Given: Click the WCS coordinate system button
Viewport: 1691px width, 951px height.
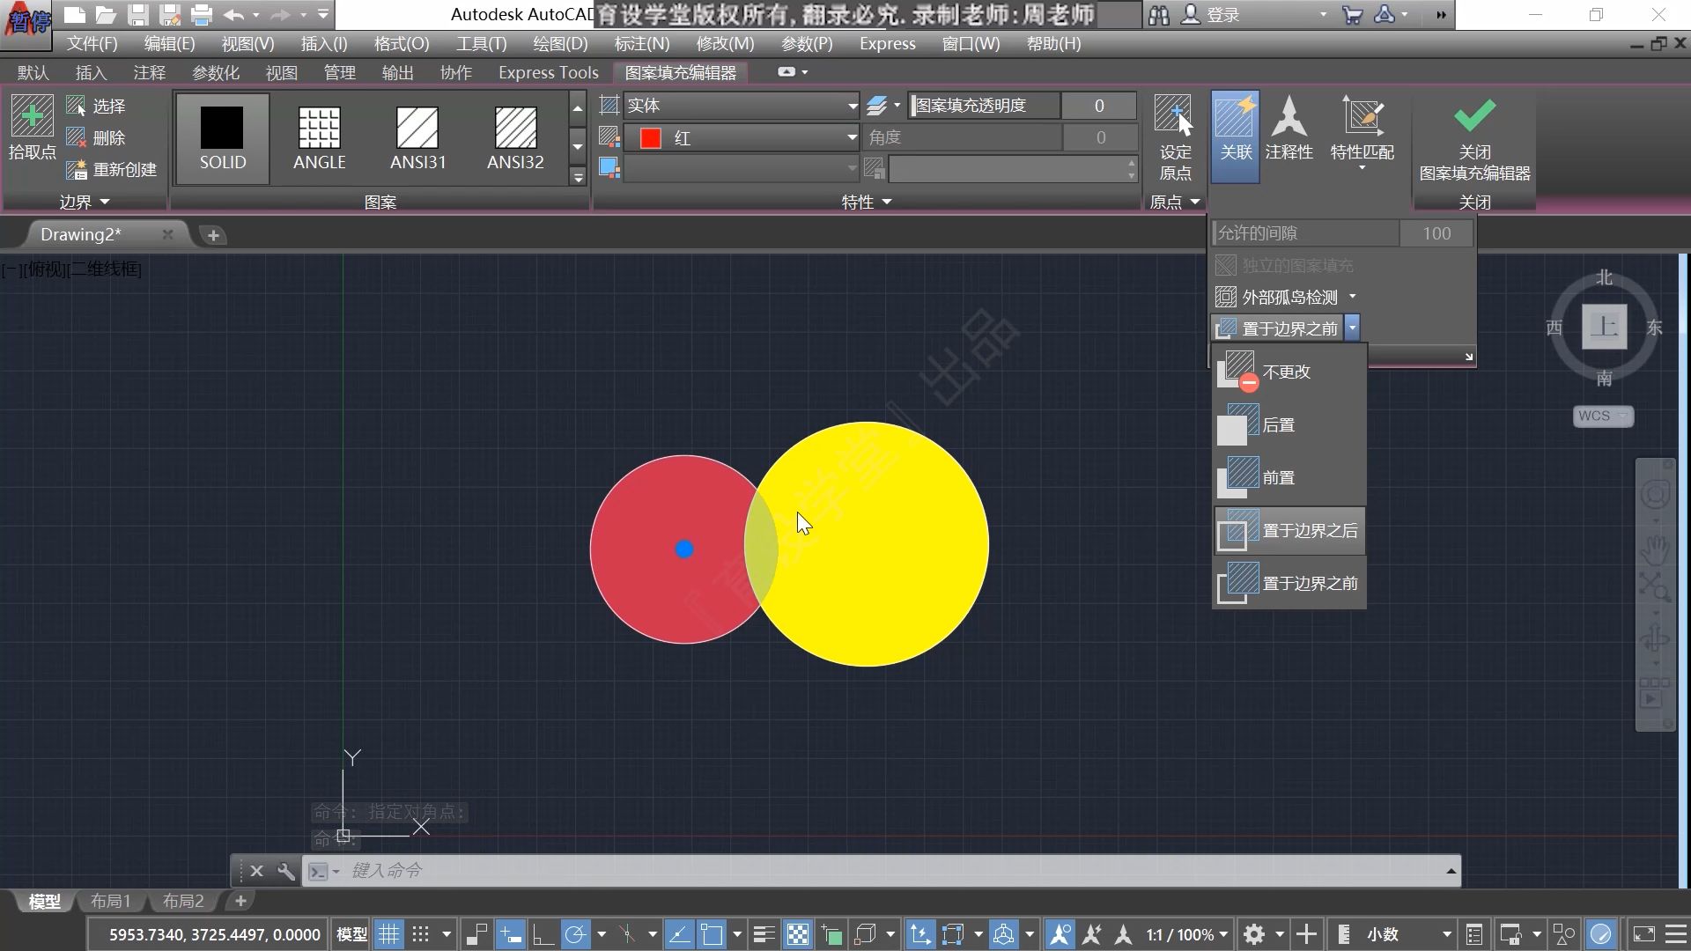Looking at the screenshot, I should pos(1602,416).
